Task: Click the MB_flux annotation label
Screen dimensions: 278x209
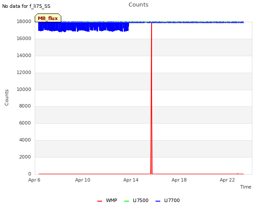Action: point(48,18)
